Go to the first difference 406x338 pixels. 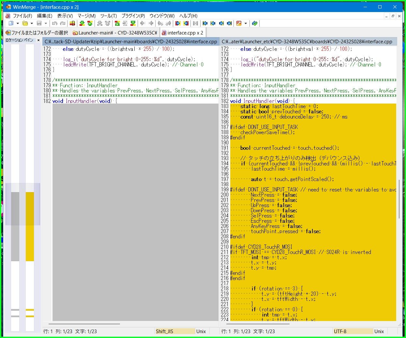pos(117,23)
